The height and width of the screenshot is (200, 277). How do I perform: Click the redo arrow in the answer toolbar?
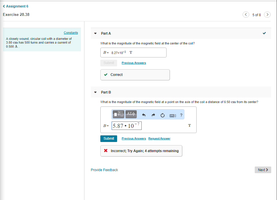153,115
